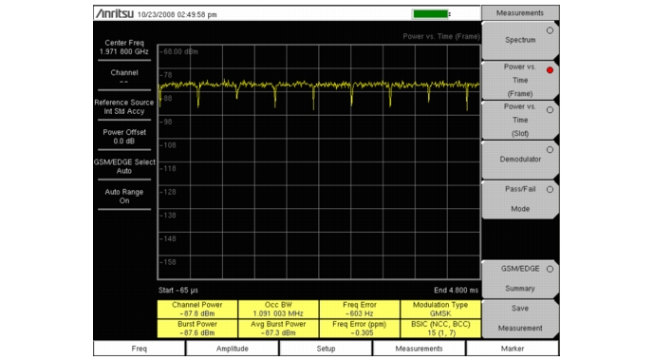Click the green battery indicator
This screenshot has width=654, height=360.
click(430, 14)
